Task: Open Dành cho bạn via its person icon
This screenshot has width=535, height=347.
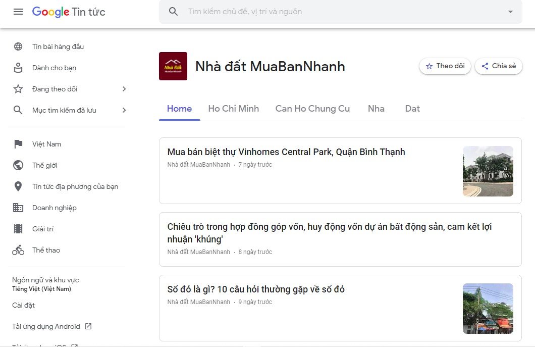Action: point(18,67)
